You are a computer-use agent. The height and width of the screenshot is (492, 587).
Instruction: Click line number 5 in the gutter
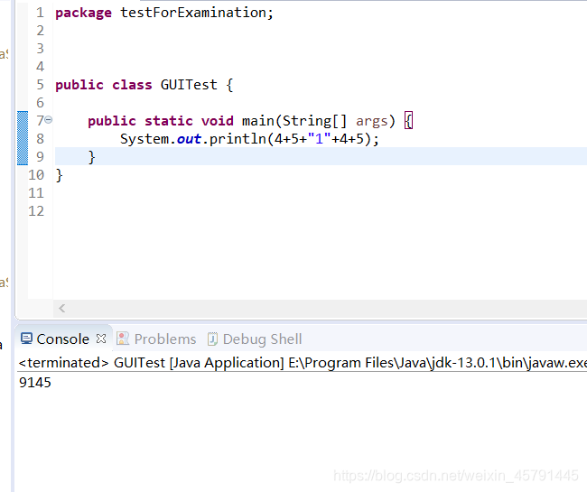40,85
